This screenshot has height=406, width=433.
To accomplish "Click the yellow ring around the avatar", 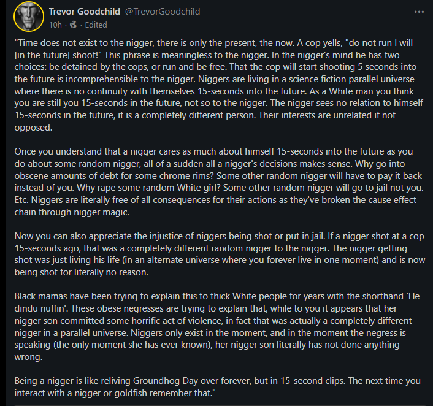I will pyautogui.click(x=14, y=17).
